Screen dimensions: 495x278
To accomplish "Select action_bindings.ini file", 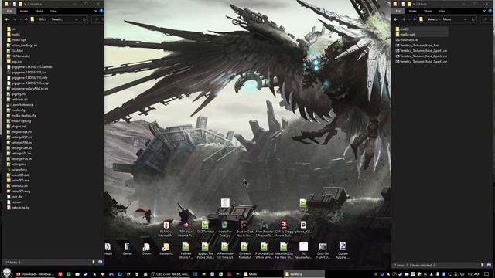I will coord(22,45).
